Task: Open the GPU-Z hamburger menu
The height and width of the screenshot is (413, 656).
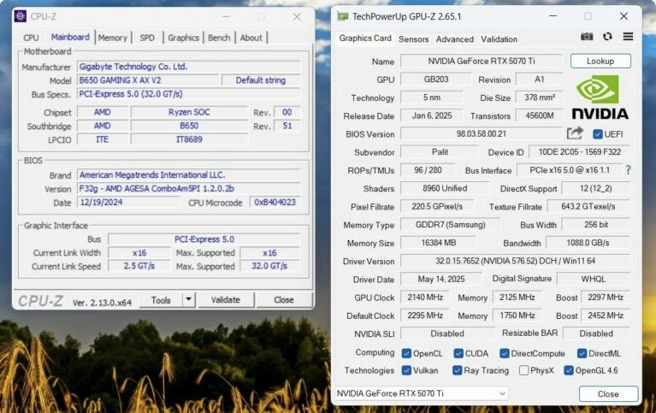Action: tap(628, 37)
